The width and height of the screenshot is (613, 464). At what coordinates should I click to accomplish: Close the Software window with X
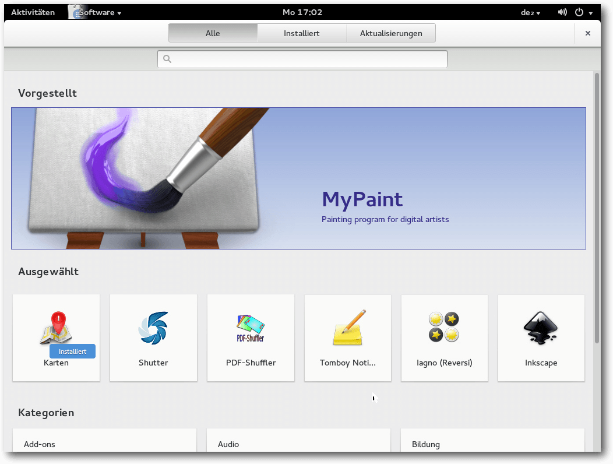click(x=587, y=33)
